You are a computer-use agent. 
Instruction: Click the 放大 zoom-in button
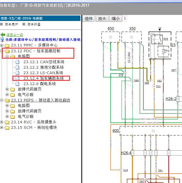(102, 19)
